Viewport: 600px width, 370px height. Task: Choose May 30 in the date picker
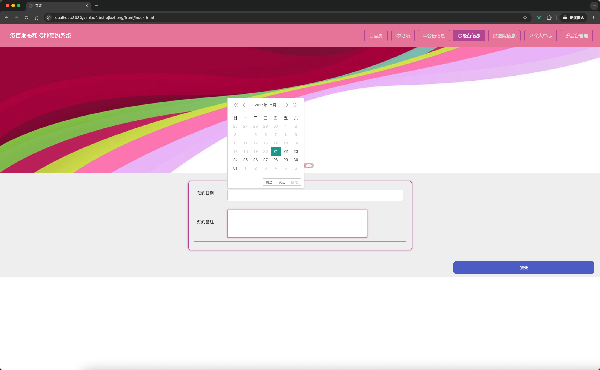pyautogui.click(x=296, y=160)
